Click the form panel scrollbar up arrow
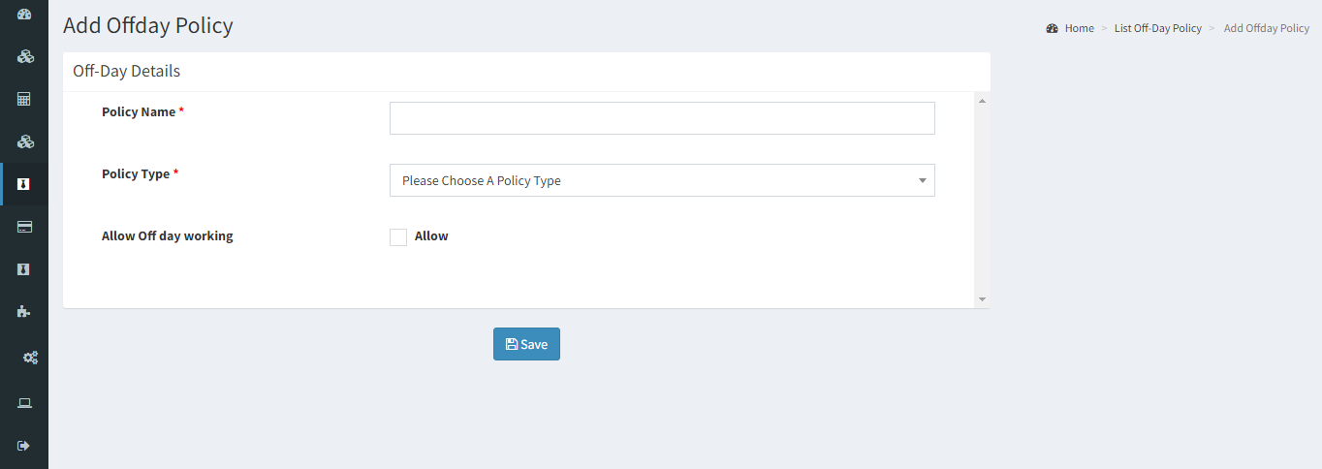 pyautogui.click(x=982, y=101)
